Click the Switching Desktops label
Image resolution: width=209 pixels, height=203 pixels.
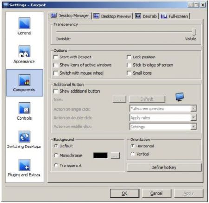click(24, 146)
